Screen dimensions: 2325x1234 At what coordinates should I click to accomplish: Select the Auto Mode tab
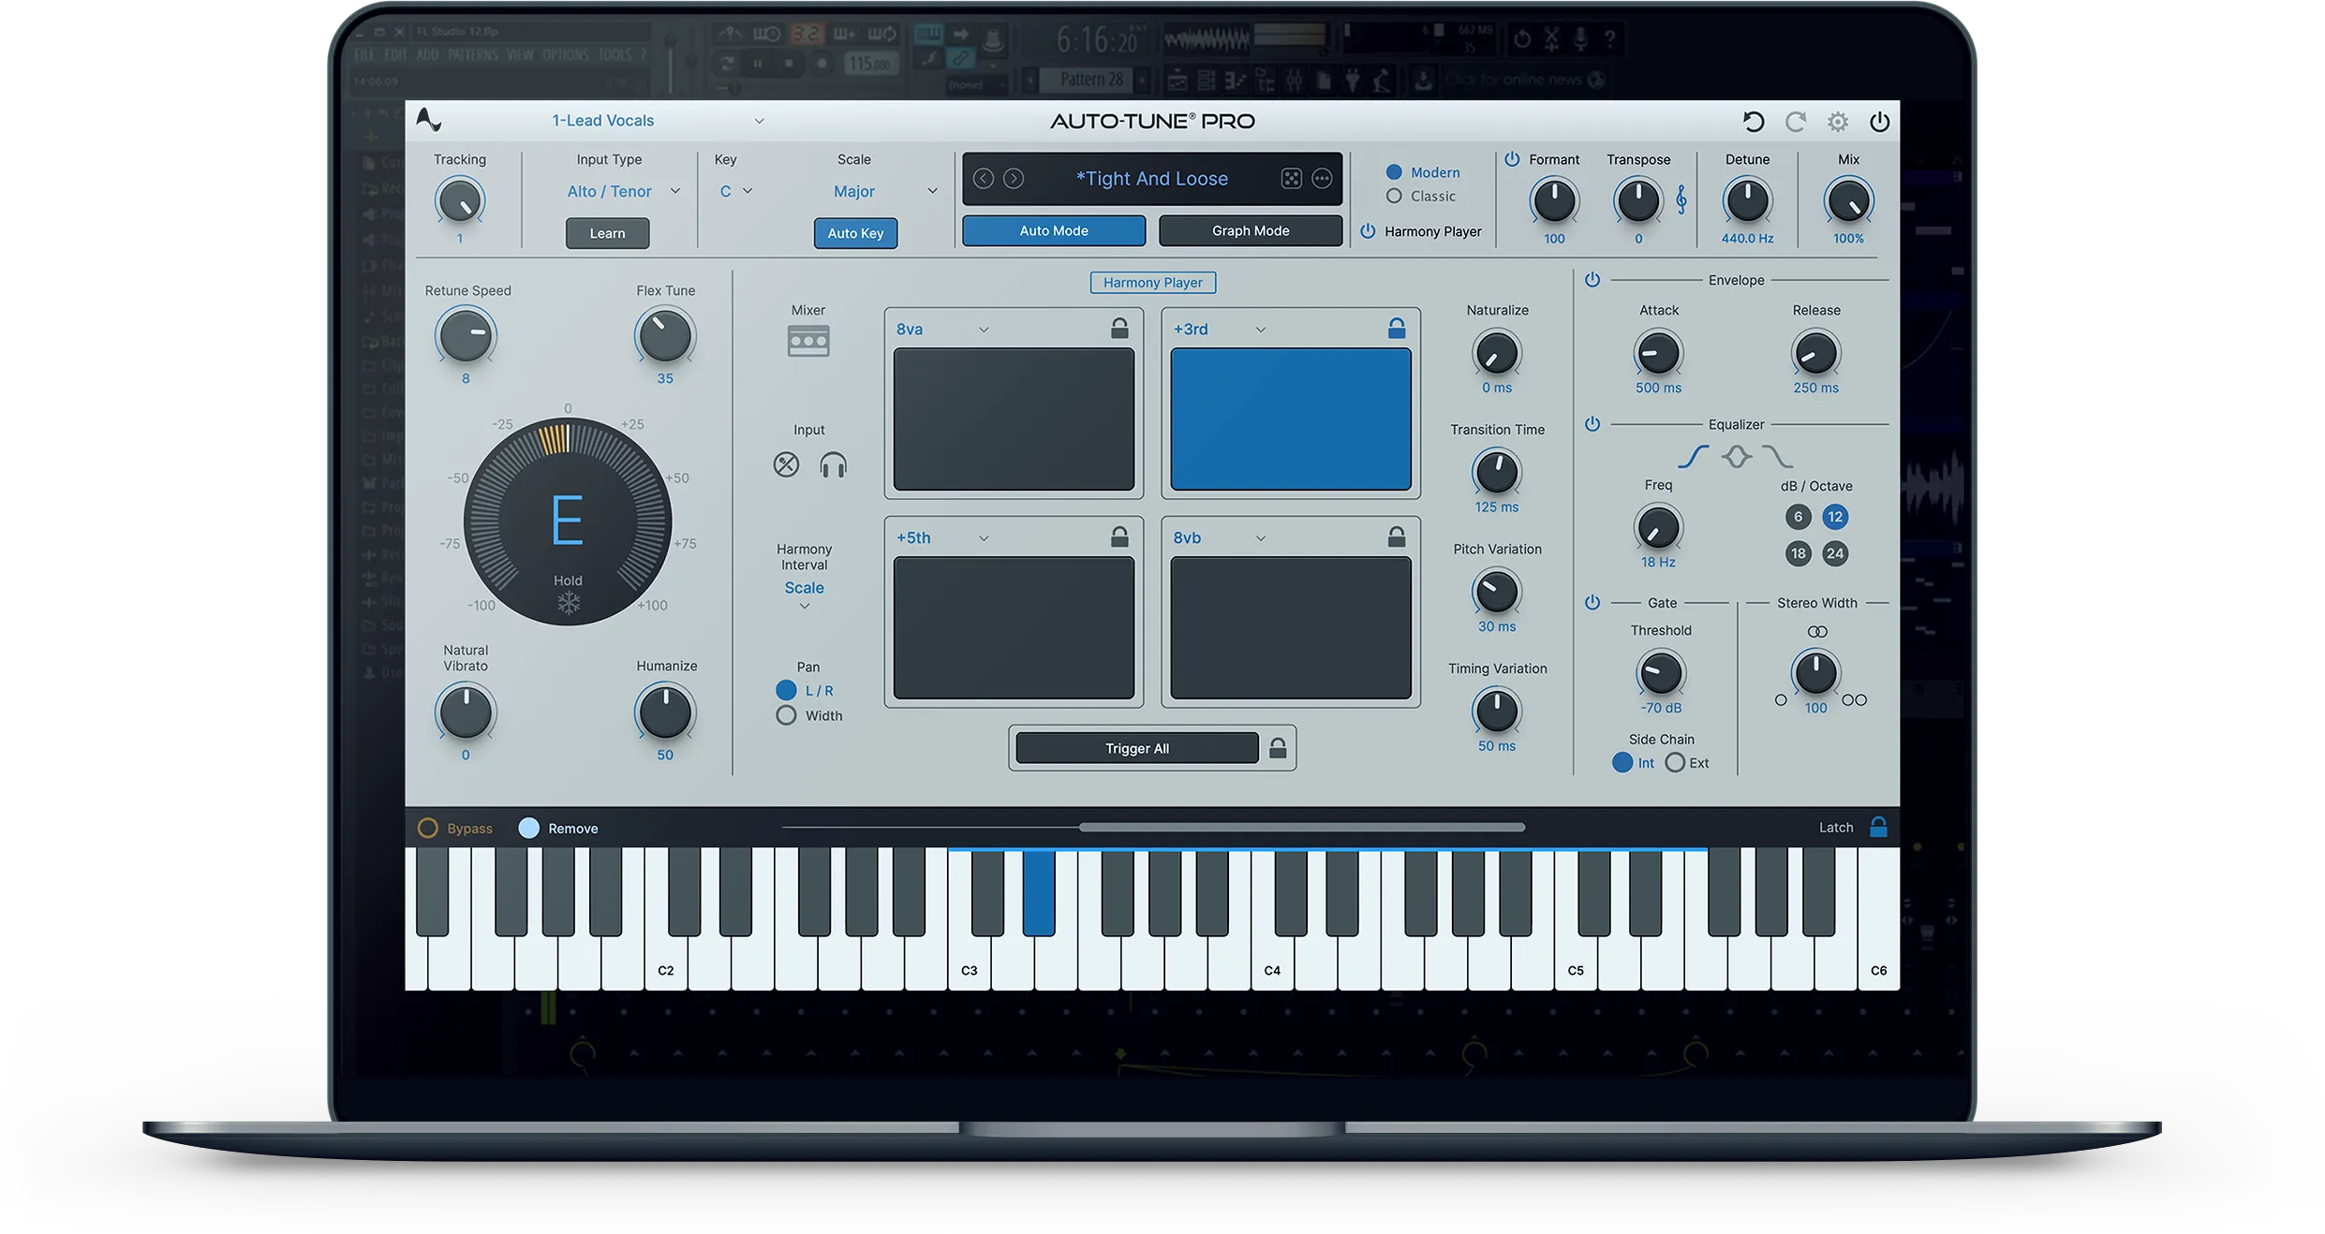pyautogui.click(x=1053, y=229)
